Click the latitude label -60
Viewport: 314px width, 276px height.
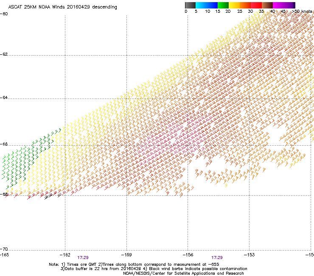4,14
